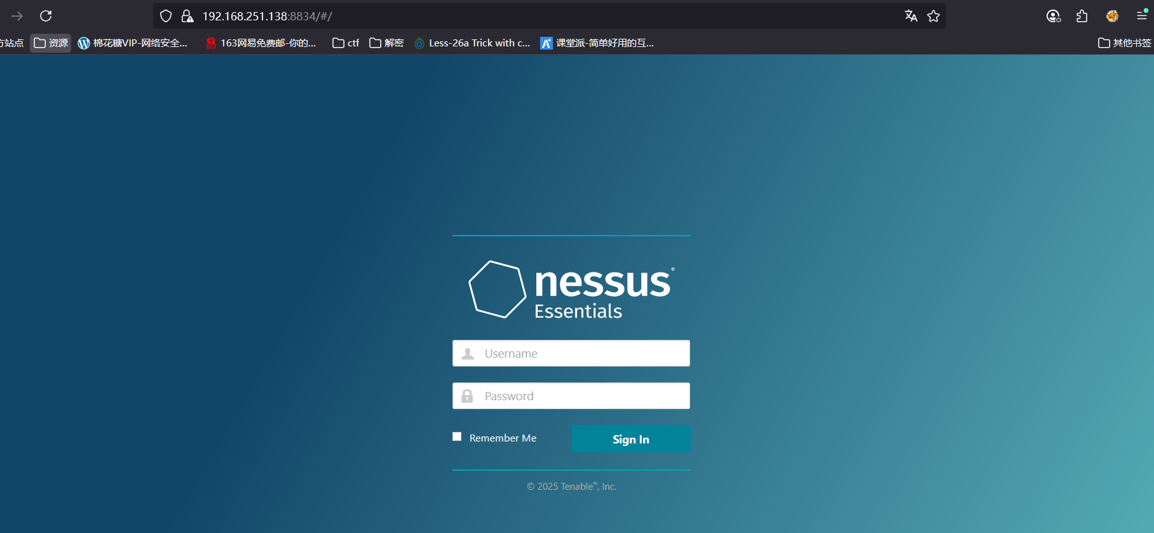Bookmark this page with the star icon
Image resolution: width=1154 pixels, height=533 pixels.
tap(933, 16)
